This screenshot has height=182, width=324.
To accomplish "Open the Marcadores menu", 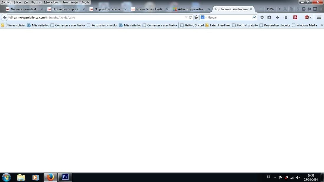I will [52, 2].
